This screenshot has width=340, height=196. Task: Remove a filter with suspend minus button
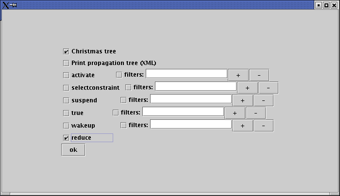(263, 100)
